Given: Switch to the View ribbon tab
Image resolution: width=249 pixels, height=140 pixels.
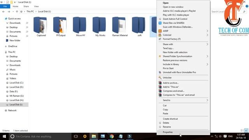Looking at the screenshot, I should (x=36, y=6).
